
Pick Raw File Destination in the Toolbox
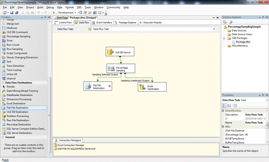pyautogui.click(x=18, y=120)
